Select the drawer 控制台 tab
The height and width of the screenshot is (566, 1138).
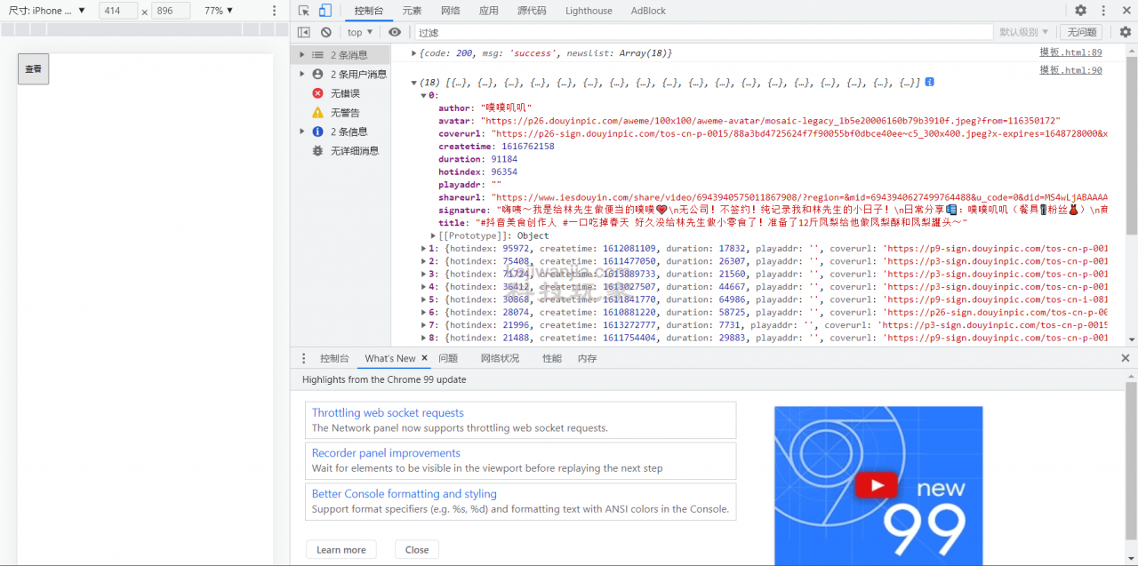334,358
